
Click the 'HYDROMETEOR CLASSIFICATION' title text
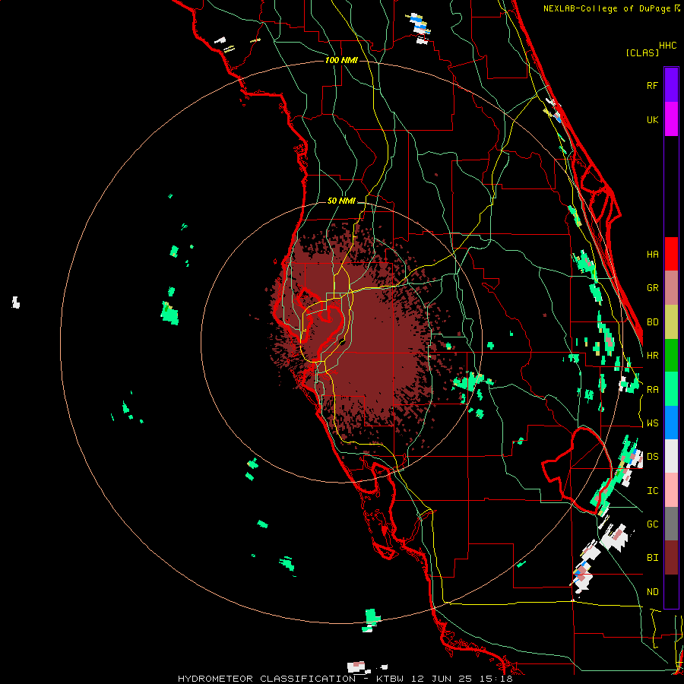(x=267, y=679)
